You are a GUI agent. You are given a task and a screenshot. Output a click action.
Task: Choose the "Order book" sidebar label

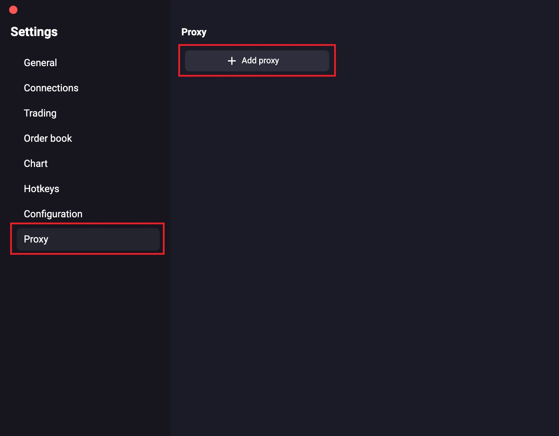(48, 139)
